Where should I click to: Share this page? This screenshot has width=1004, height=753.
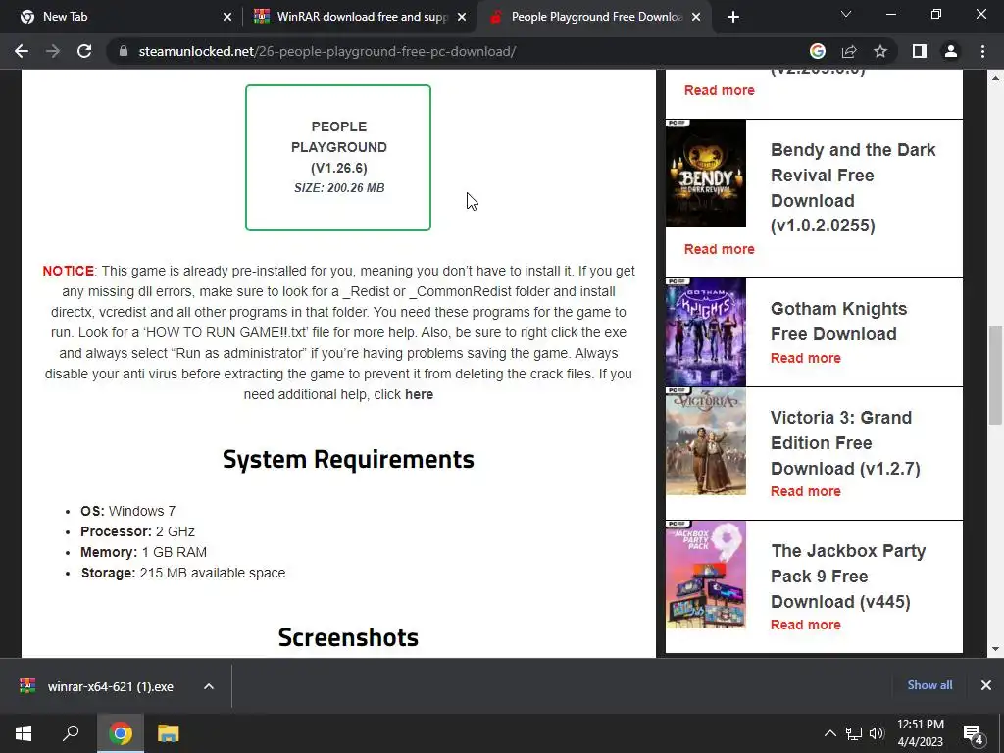pyautogui.click(x=849, y=51)
